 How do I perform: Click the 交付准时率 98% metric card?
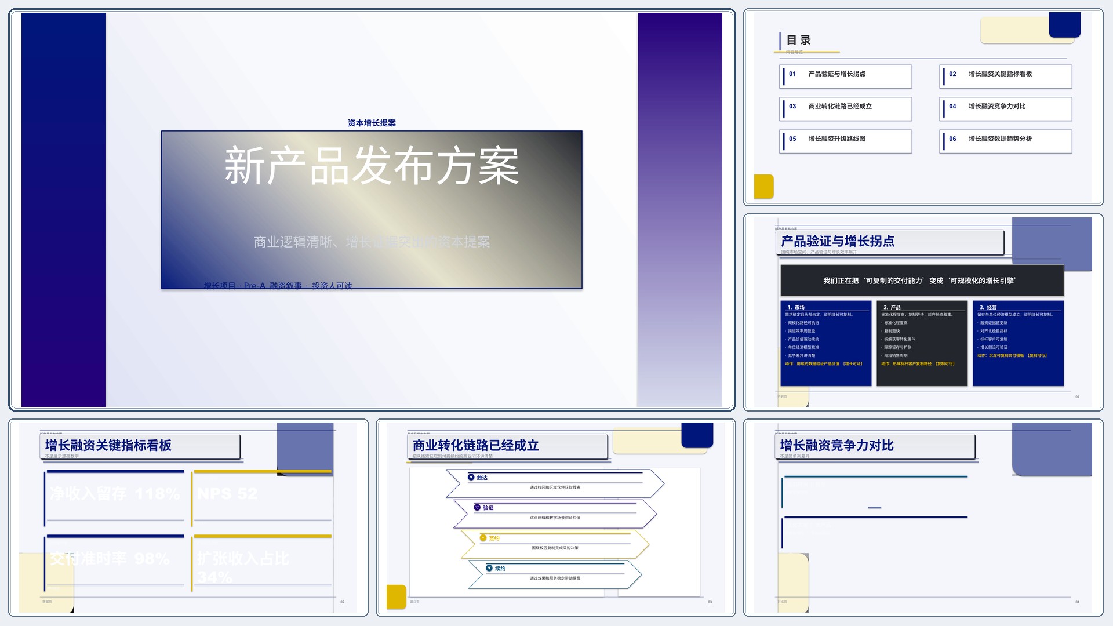pyautogui.click(x=115, y=562)
